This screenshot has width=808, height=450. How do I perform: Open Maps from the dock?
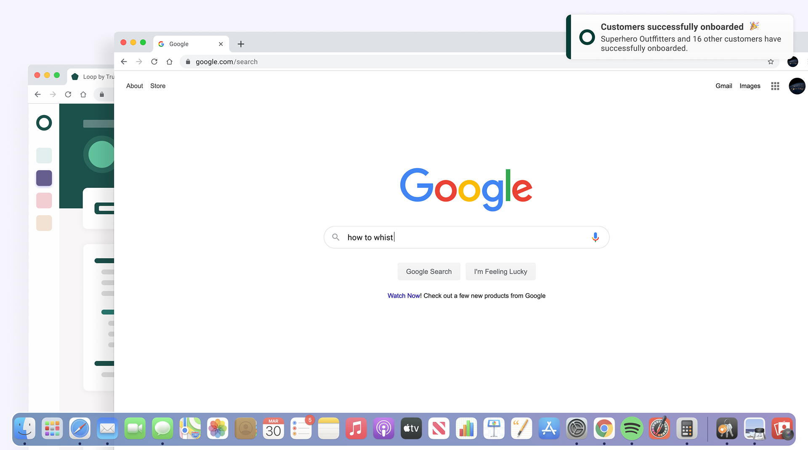click(x=190, y=429)
